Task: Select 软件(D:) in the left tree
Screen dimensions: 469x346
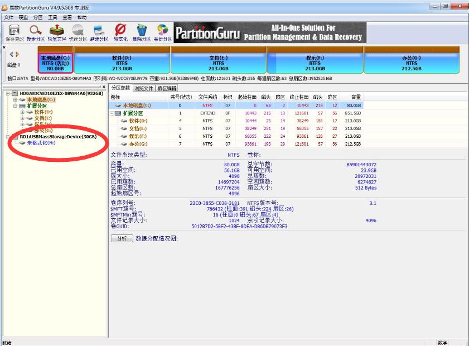Action: click(43, 112)
